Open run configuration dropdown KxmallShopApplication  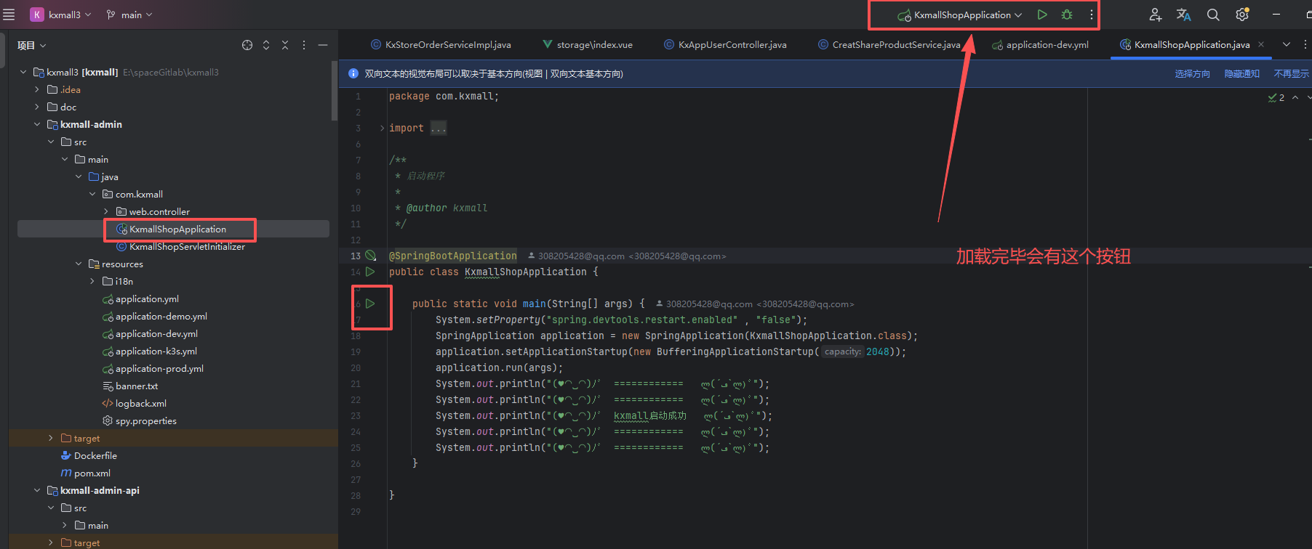(x=961, y=15)
